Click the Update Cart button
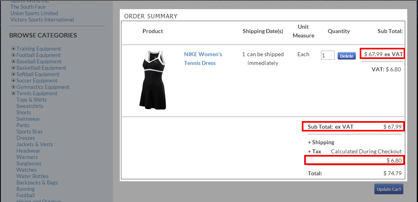 (389, 189)
